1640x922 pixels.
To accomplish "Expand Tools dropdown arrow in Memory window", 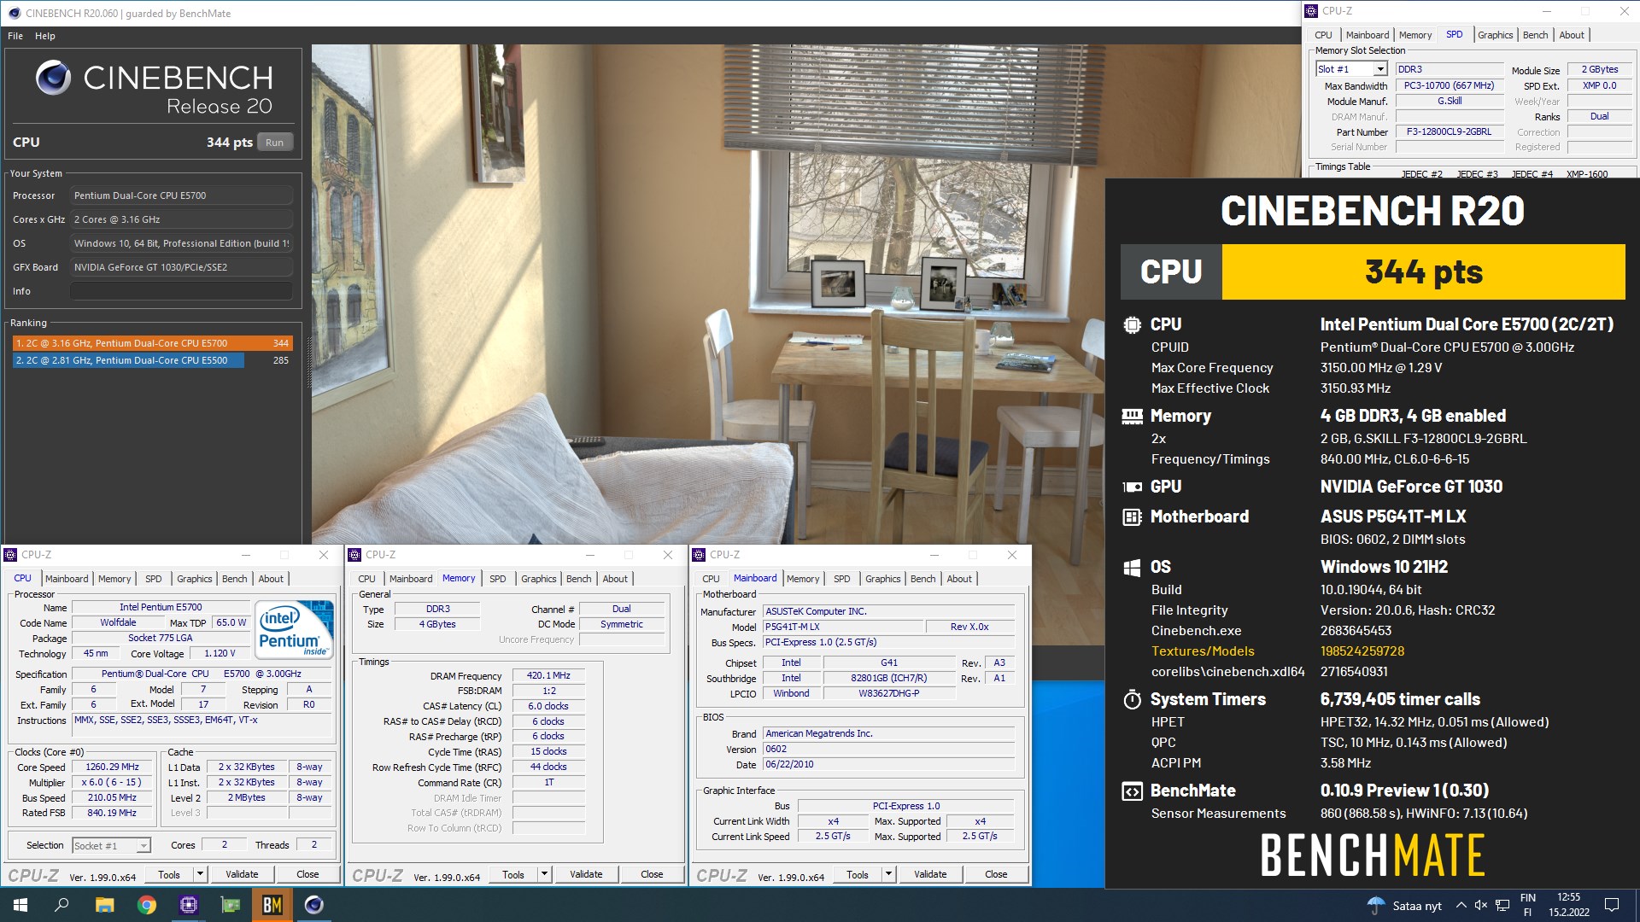I will (544, 874).
